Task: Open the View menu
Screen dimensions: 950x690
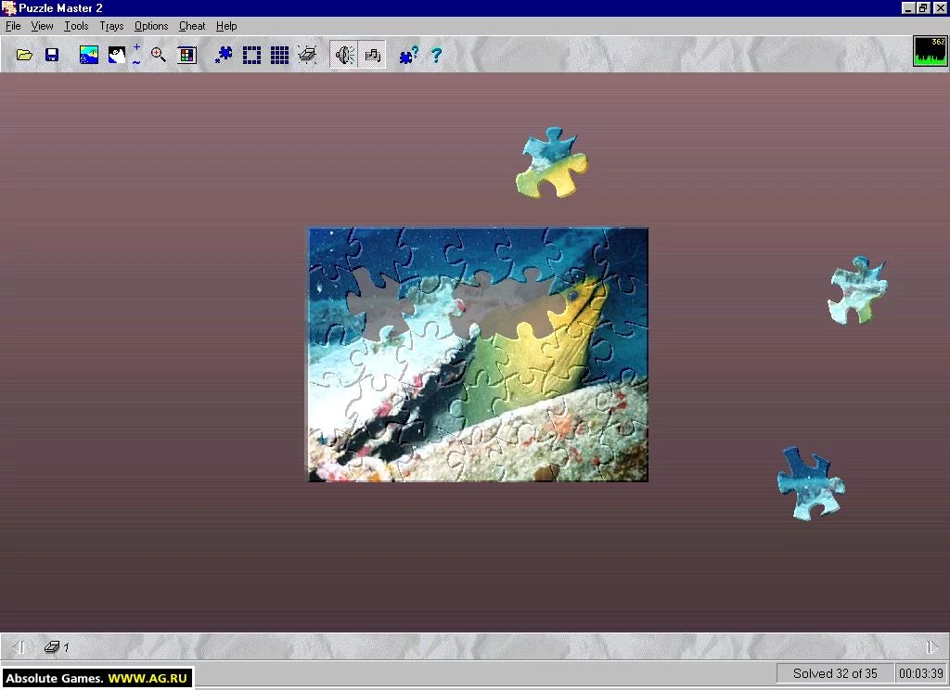Action: coord(42,26)
